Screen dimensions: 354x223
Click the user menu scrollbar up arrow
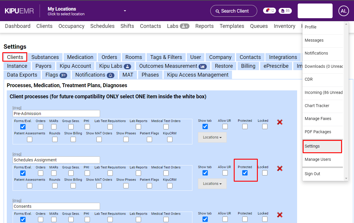click(x=346, y=24)
